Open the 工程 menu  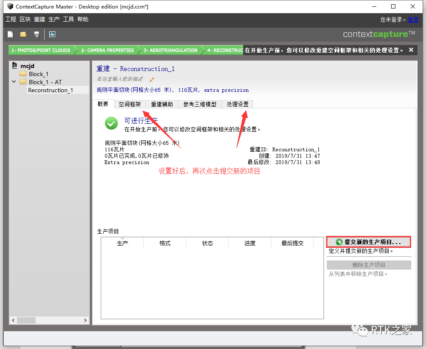(x=11, y=19)
